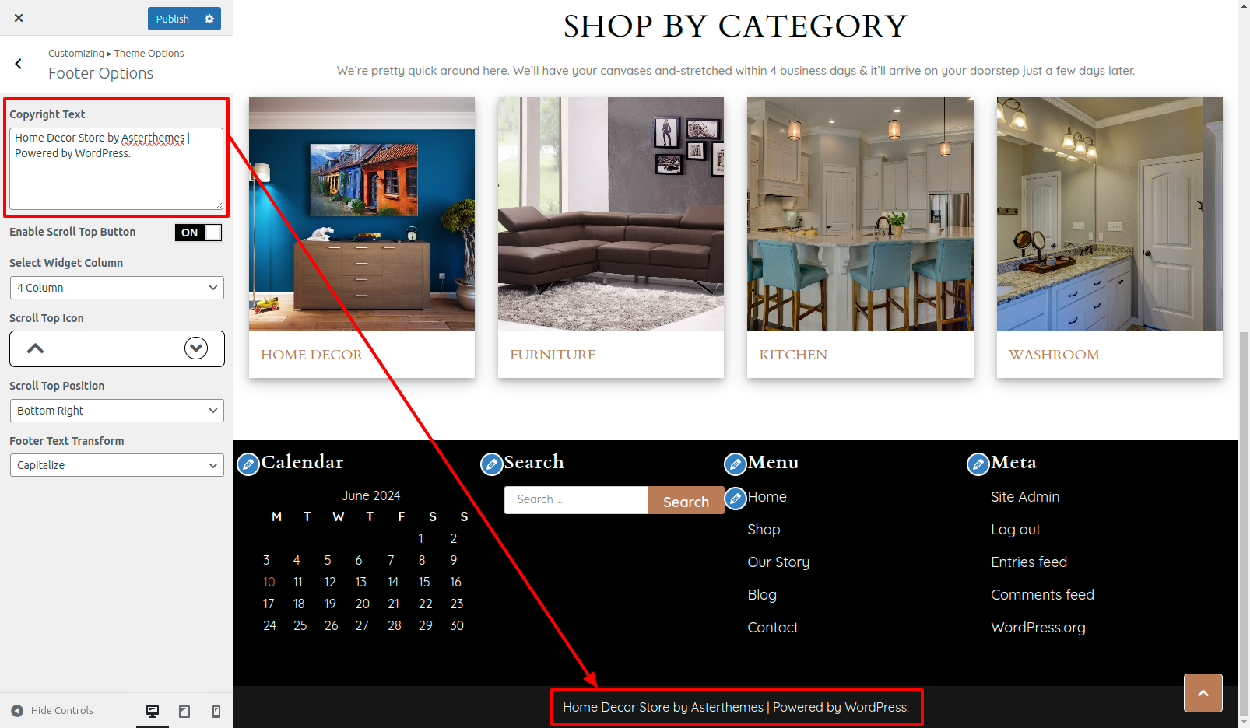Image resolution: width=1250 pixels, height=728 pixels.
Task: Click the scroll-to-top arrow button
Action: tap(1203, 693)
